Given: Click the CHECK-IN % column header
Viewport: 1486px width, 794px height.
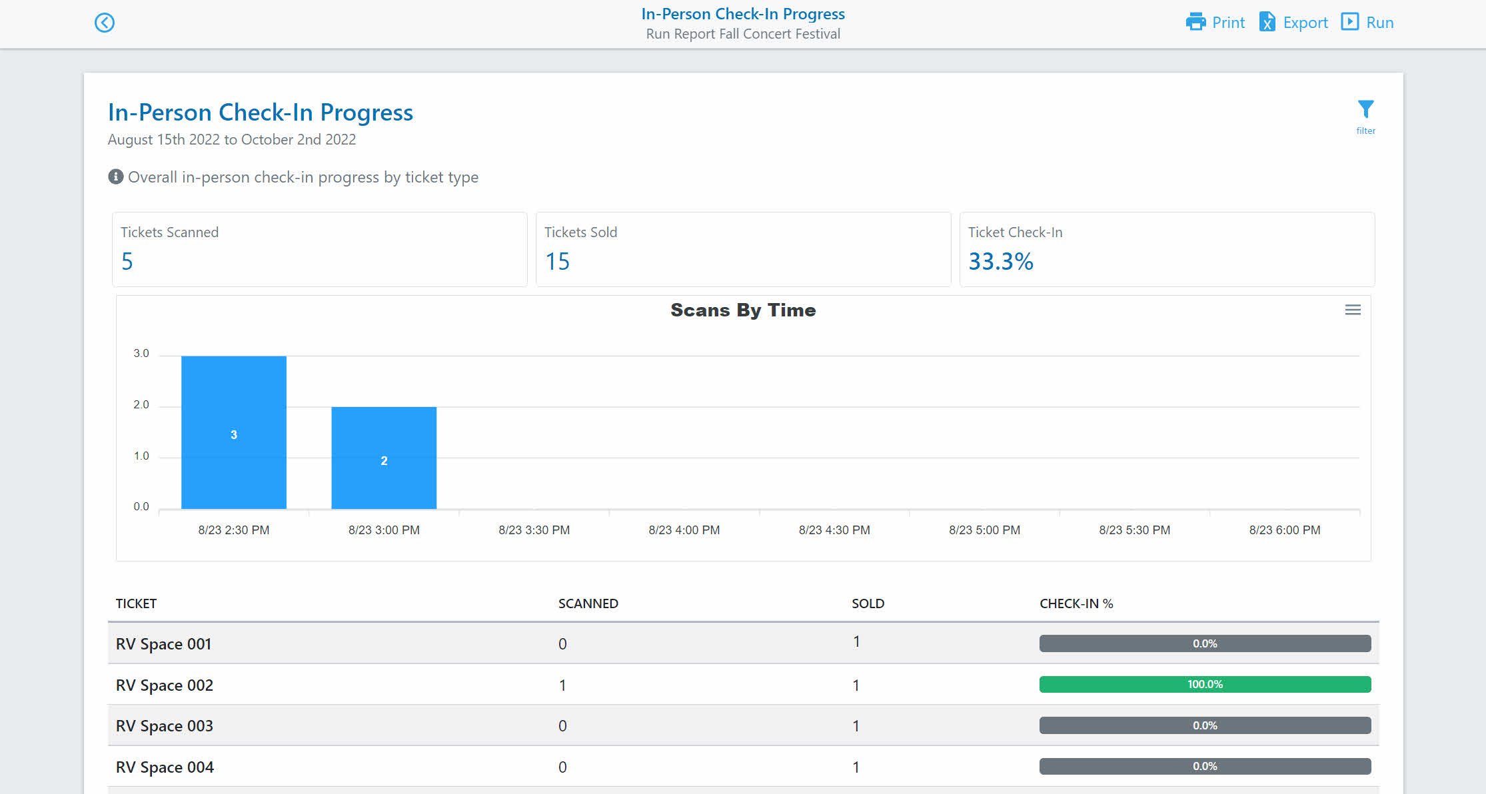Looking at the screenshot, I should [x=1076, y=603].
